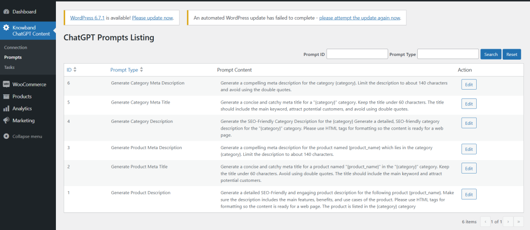Jump to the last page of results
Viewport: 530px width, 230px height.
coord(519,222)
